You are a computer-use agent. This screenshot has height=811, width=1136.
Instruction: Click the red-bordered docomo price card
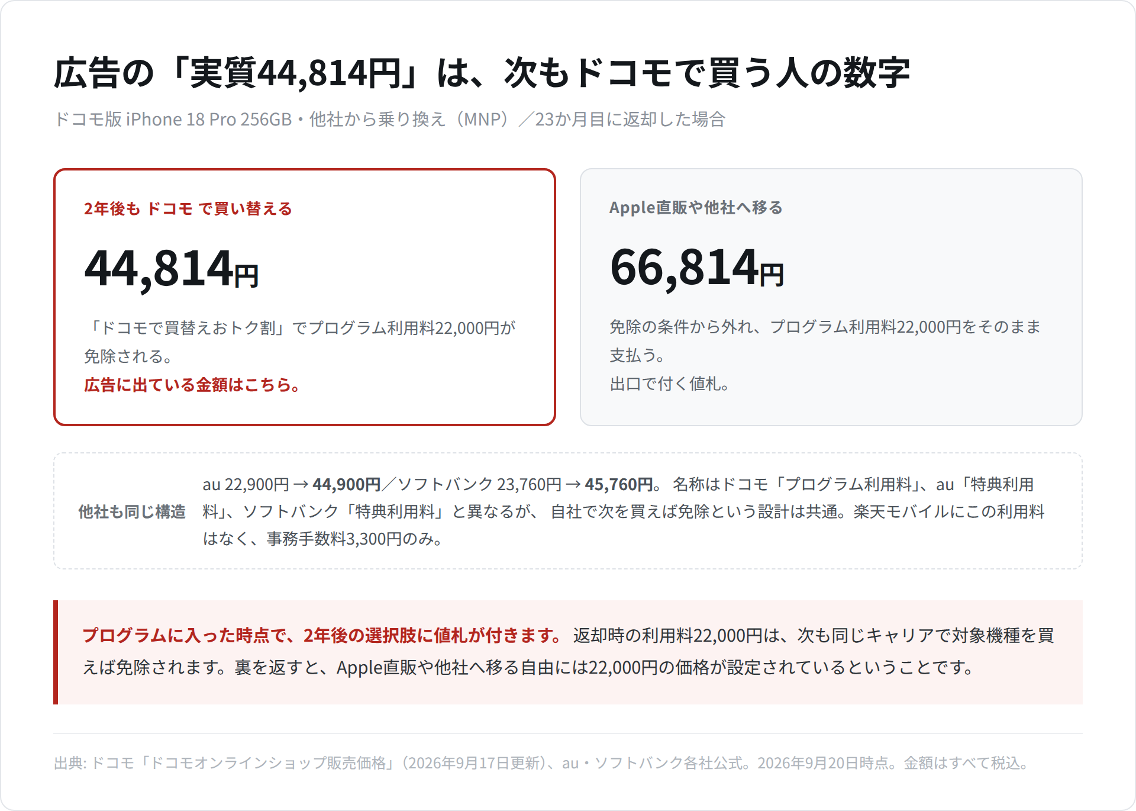coord(305,297)
